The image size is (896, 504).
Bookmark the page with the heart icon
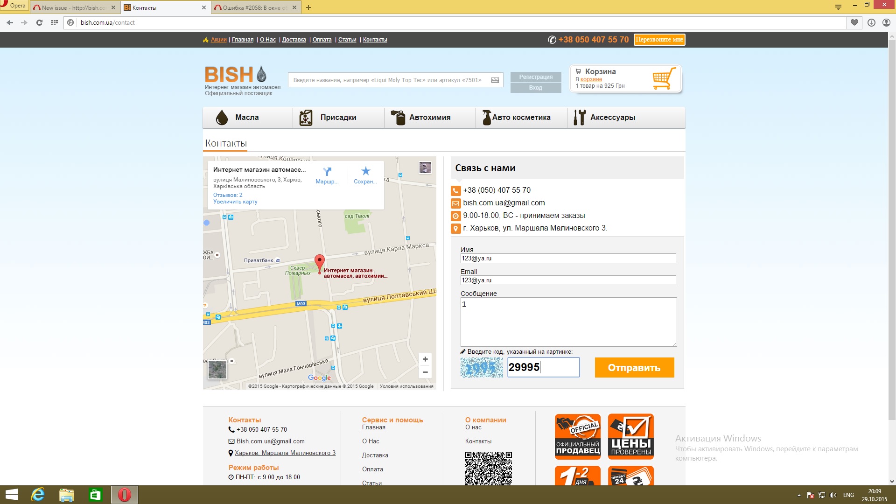pyautogui.click(x=854, y=22)
